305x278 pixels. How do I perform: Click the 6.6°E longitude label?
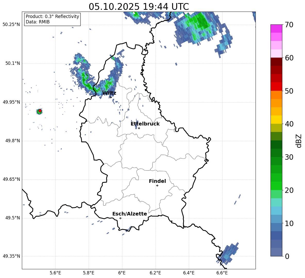pyautogui.click(x=222, y=273)
